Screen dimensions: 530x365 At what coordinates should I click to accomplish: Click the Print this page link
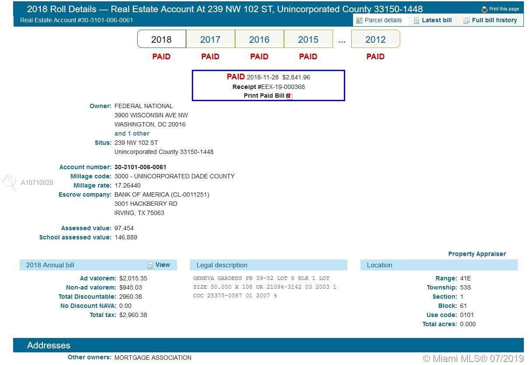504,9
